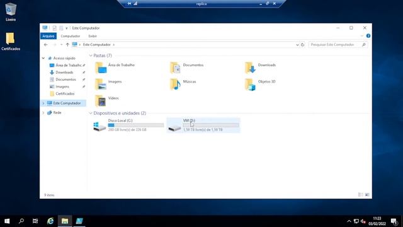Switch to large icons view layout
The image size is (403, 227).
pos(367,195)
